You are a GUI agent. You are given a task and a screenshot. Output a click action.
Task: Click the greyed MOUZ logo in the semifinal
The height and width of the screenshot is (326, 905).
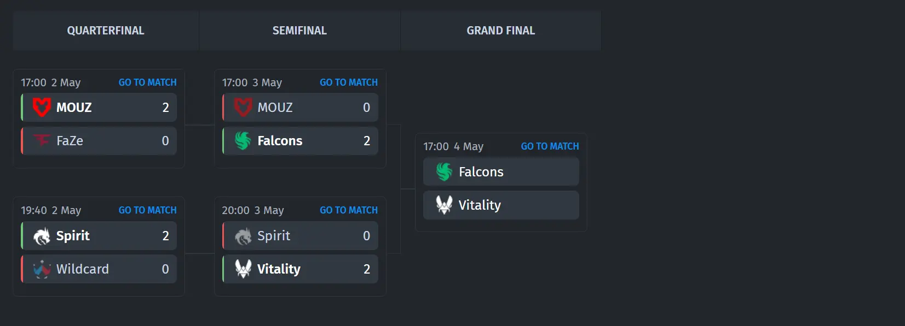pos(243,107)
